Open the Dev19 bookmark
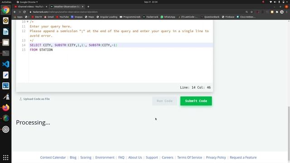Screen dimensions: 290x163 37,17
